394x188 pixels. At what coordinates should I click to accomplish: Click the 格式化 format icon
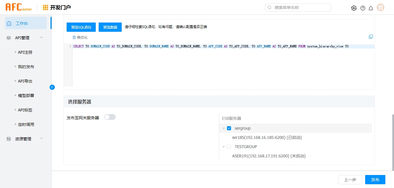[x=74, y=38]
